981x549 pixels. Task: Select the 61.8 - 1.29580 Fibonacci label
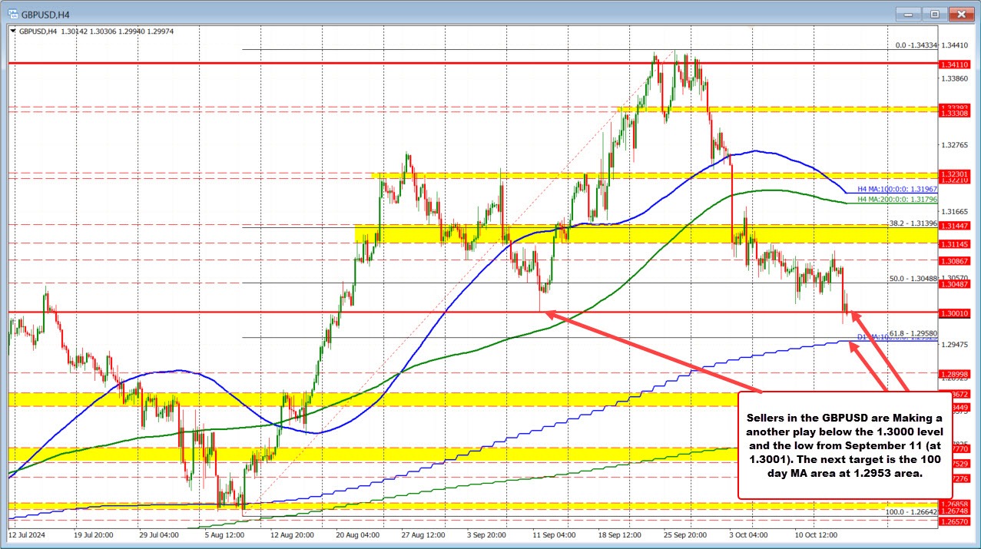(913, 332)
